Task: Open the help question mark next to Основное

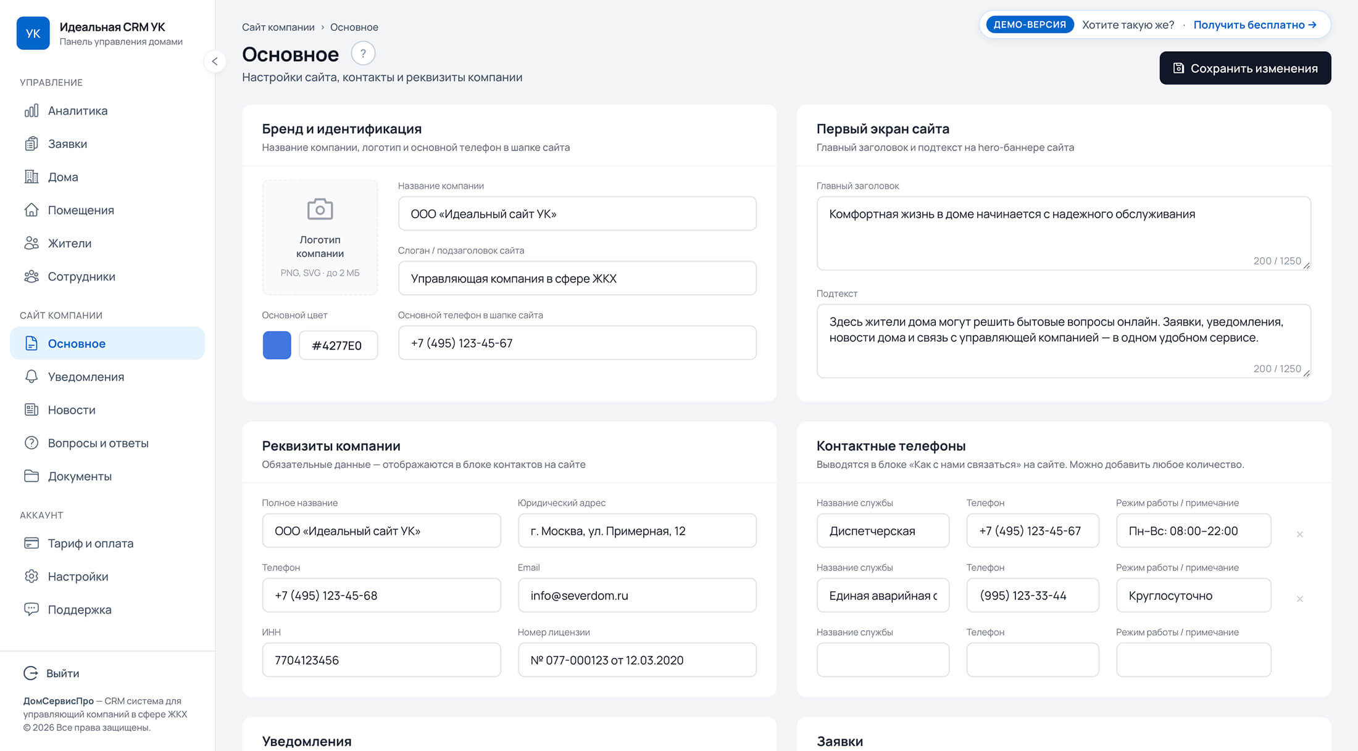Action: tap(363, 54)
